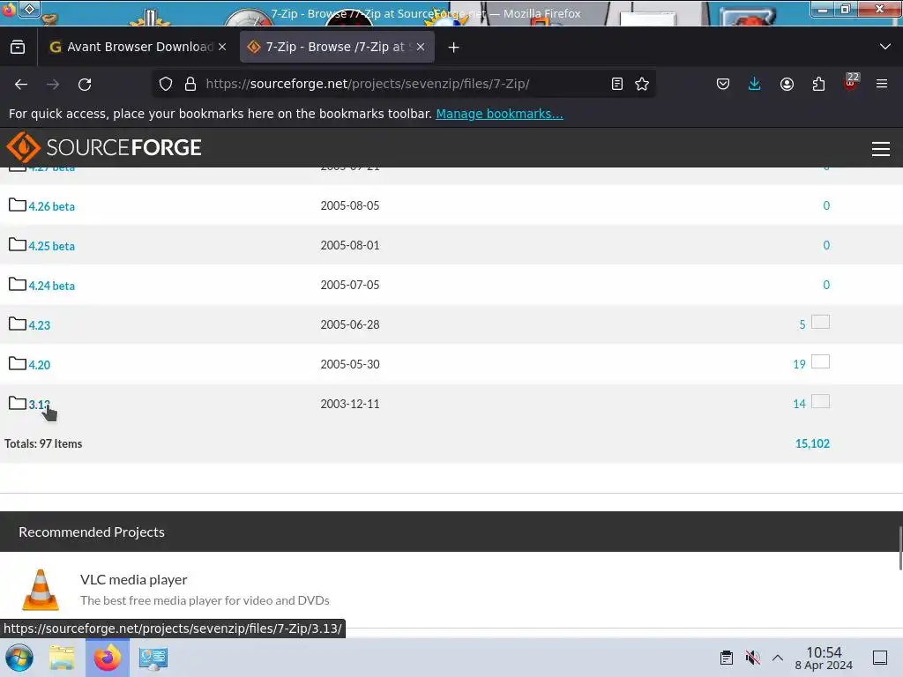Expand the list all tabs chevron
Screen dimensions: 903x677
click(x=885, y=47)
